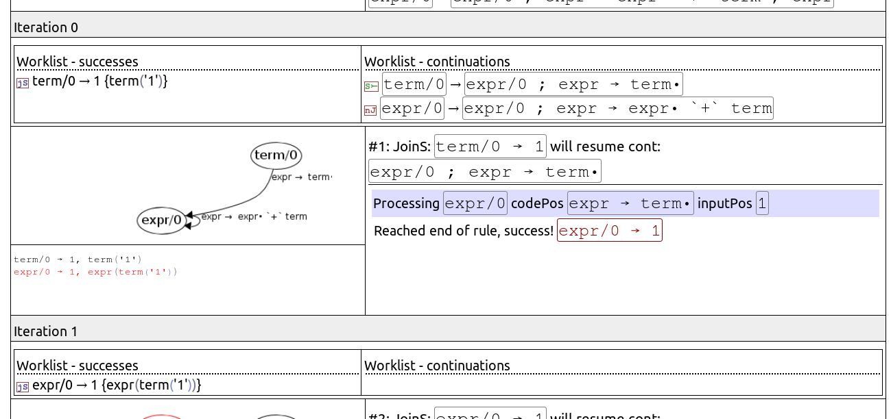The width and height of the screenshot is (891, 419).
Task: Click the red 'expr/0 → 1' success result
Action: pyautogui.click(x=609, y=231)
